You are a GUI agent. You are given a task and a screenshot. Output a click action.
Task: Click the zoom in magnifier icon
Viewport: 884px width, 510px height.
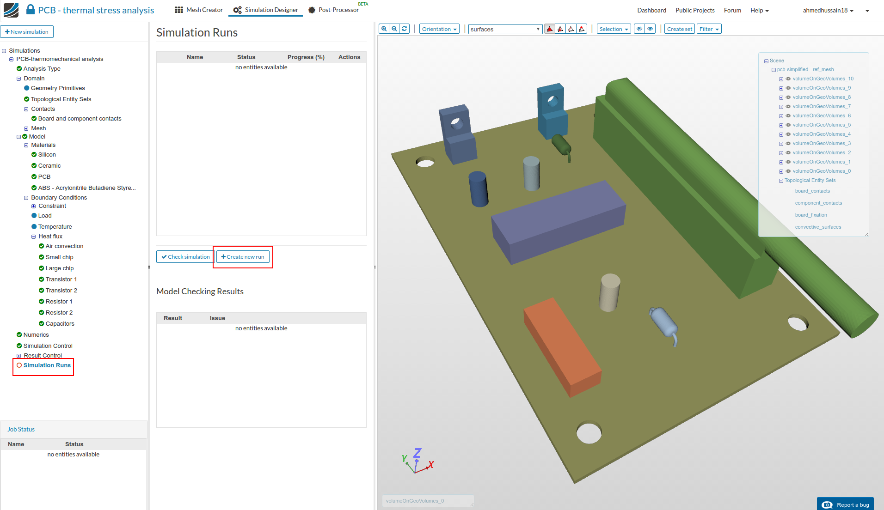pyautogui.click(x=384, y=29)
